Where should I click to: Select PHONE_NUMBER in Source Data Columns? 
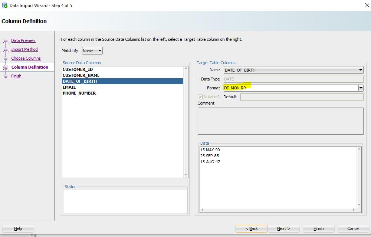coord(122,93)
